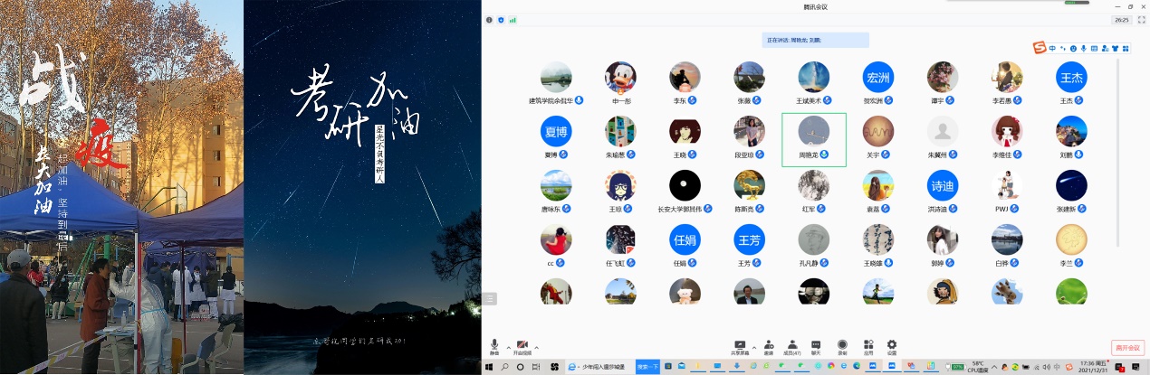1150x375 pixels.
Task: Open the 邀请 invite dialog
Action: 768,346
